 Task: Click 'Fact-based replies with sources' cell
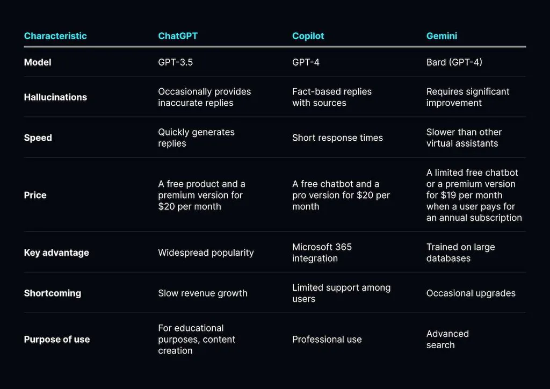pos(332,97)
